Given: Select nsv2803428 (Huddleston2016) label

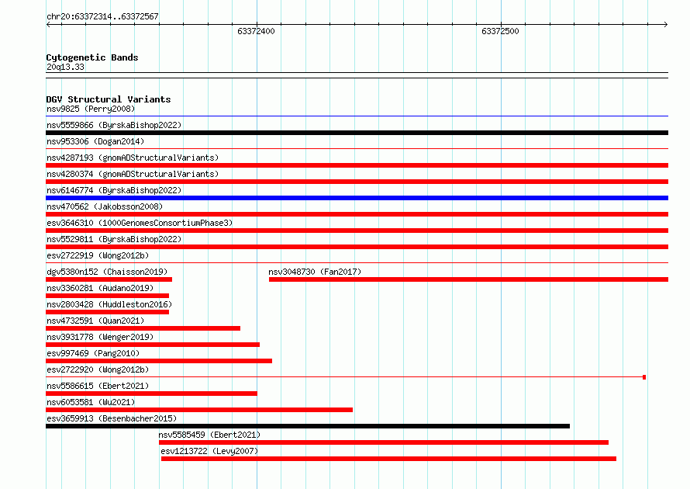Looking at the screenshot, I should (x=109, y=304).
